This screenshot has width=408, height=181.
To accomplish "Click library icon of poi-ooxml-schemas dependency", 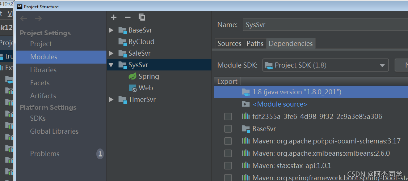I will [245, 141].
